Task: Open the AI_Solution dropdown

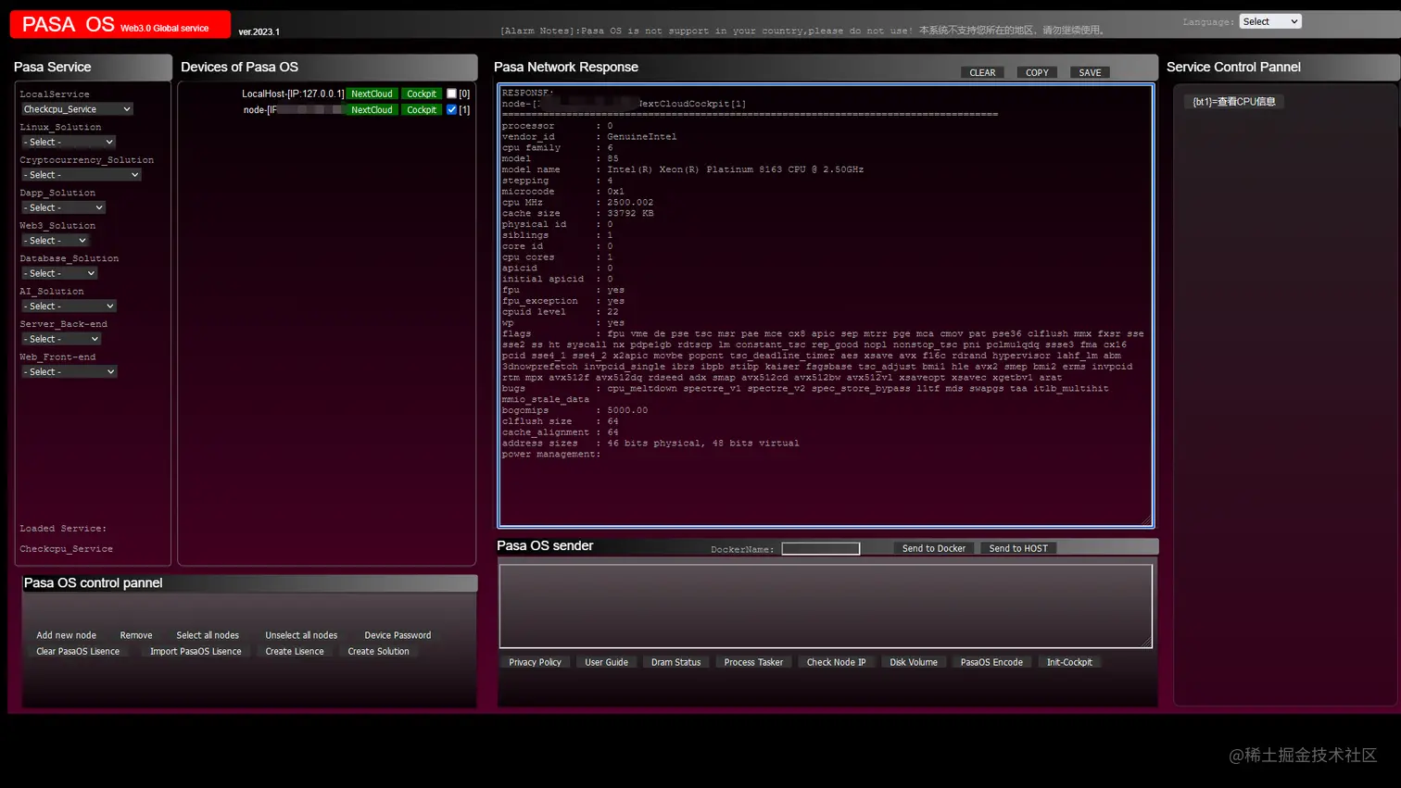Action: [x=69, y=306]
